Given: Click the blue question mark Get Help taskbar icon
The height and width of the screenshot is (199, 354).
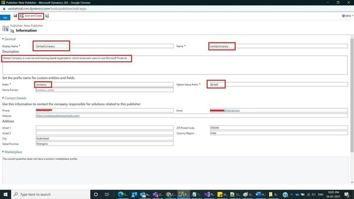Looking at the screenshot, I should [285, 194].
